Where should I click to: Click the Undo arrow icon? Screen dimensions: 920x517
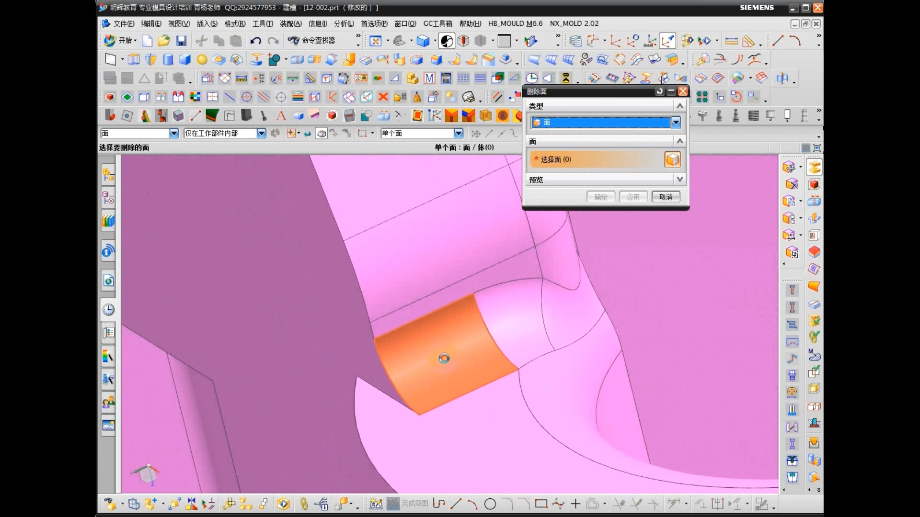(255, 41)
